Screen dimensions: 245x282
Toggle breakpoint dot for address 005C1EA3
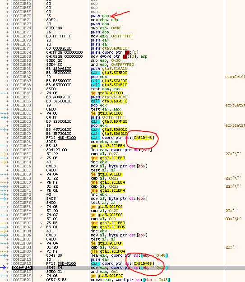7,81
